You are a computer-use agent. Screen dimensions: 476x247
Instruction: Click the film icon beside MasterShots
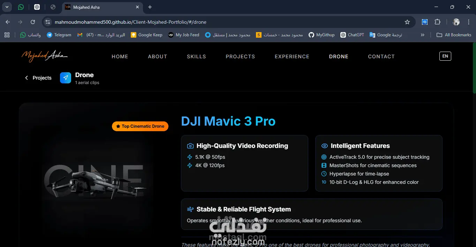tap(324, 165)
